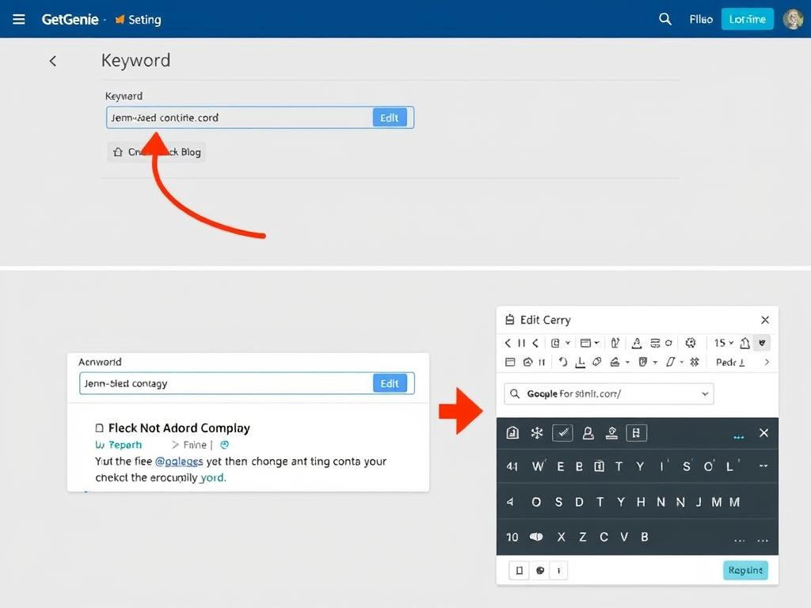Toggle the pill switch left of X key

pos(536,537)
